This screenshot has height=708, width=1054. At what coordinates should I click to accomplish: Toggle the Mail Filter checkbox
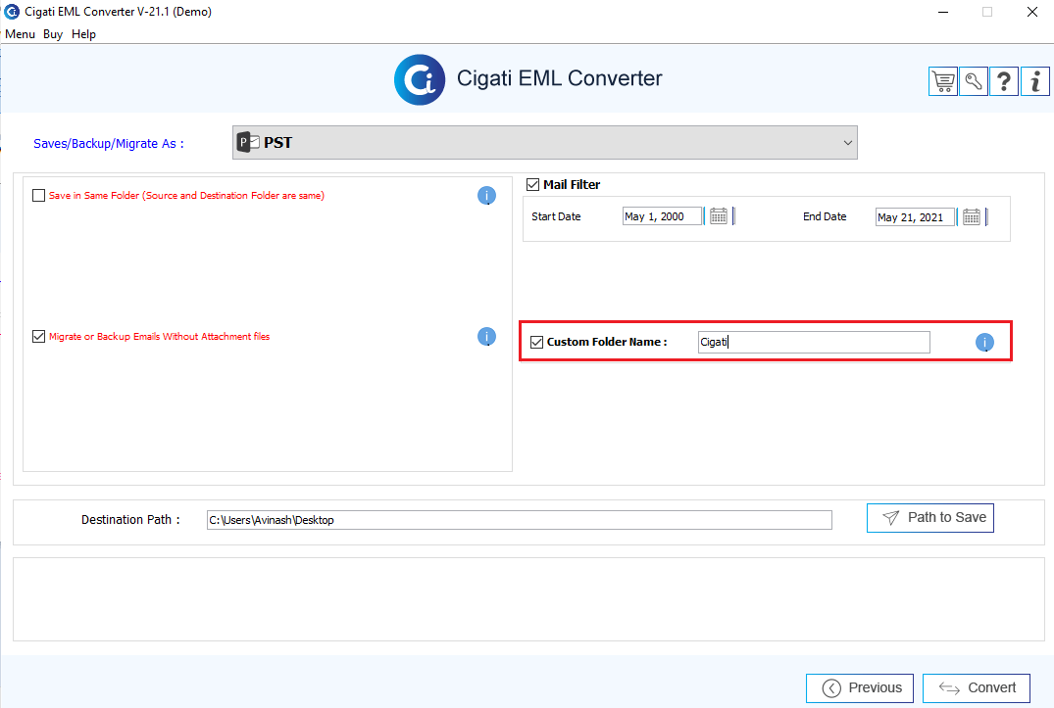coord(533,184)
